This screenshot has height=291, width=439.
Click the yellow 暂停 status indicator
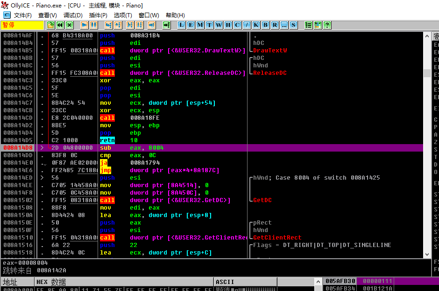(22, 25)
